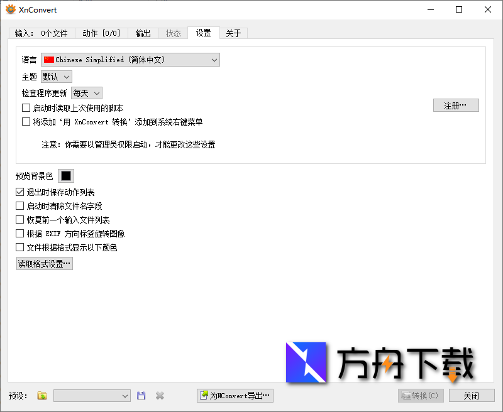Click the 读取格式设置 button
Viewport: 503px width, 412px height.
click(x=44, y=263)
